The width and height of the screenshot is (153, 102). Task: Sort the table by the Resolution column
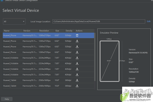(46, 31)
